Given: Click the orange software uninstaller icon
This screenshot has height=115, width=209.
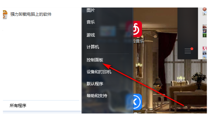Looking at the screenshot, I should point(5,14).
